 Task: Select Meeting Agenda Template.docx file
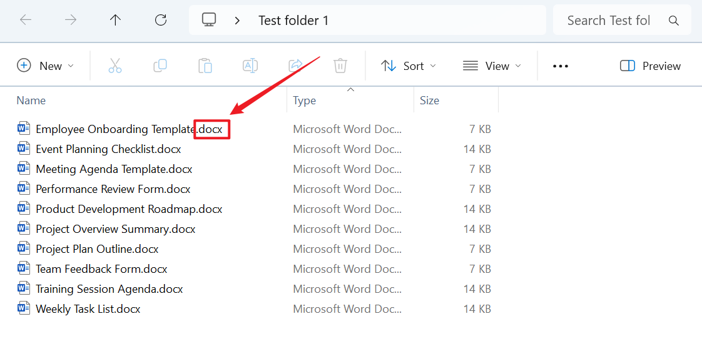[x=114, y=169]
